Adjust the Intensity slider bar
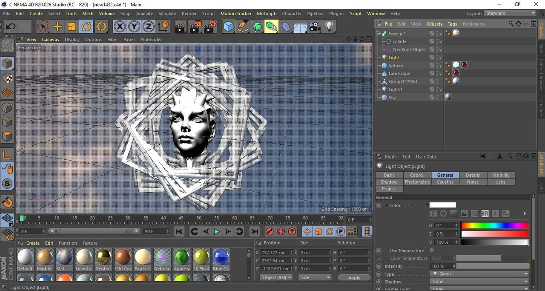Viewport: 545px width, 291px height. pyautogui.click(x=493, y=266)
